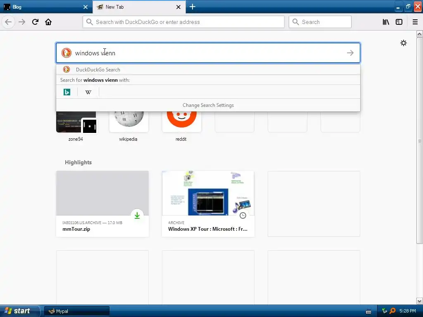The image size is (423, 317).
Task: Search with the Wikipedia engine icon
Action: tap(88, 92)
